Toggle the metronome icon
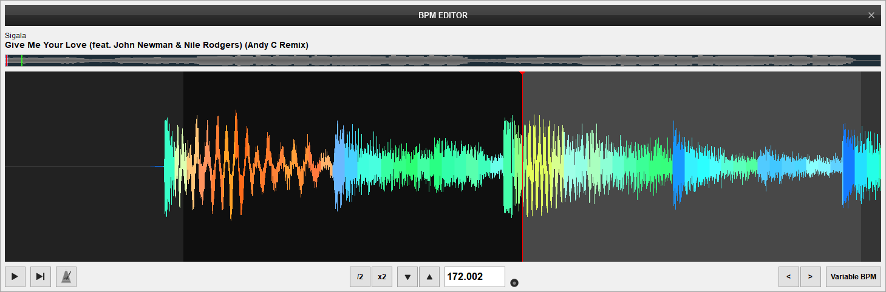 (x=66, y=277)
